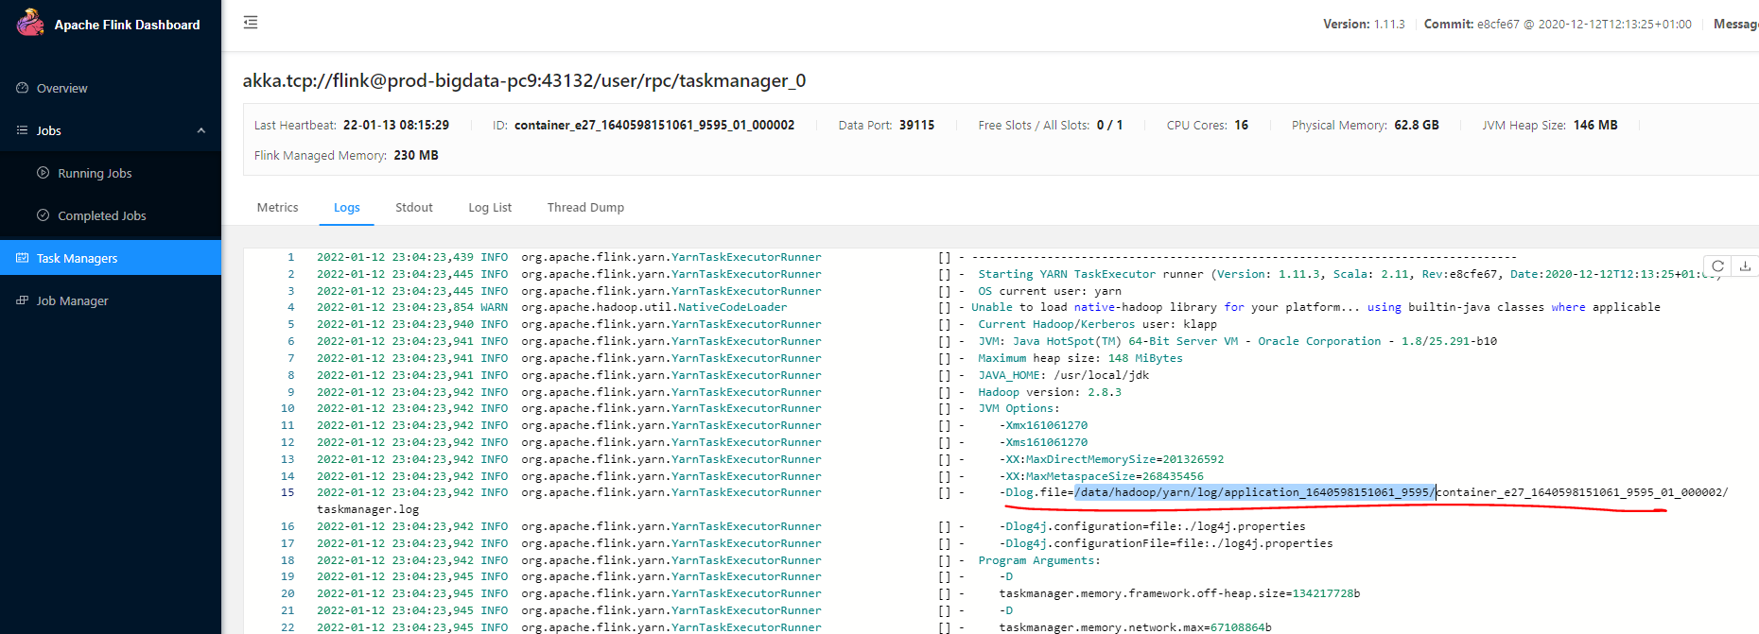Click the -XX:MaxMetaspaceSize=268435456 entry
Viewport: 1759px width, 634px height.
point(1102,476)
